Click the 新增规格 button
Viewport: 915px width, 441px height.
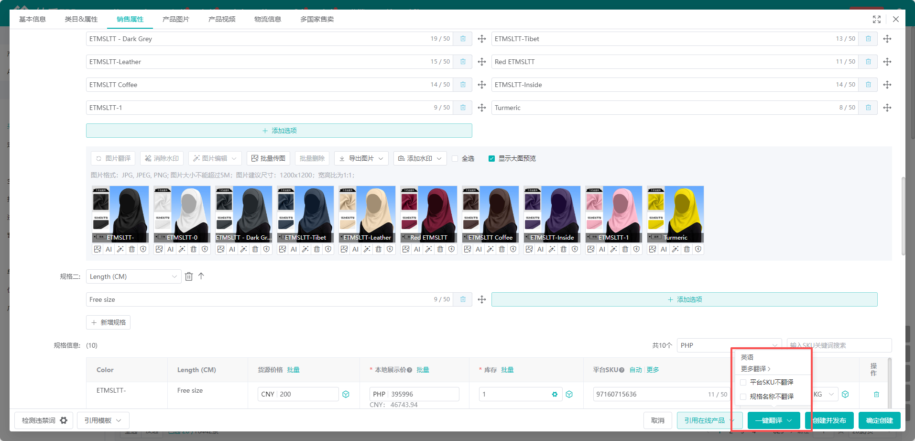[x=108, y=322]
